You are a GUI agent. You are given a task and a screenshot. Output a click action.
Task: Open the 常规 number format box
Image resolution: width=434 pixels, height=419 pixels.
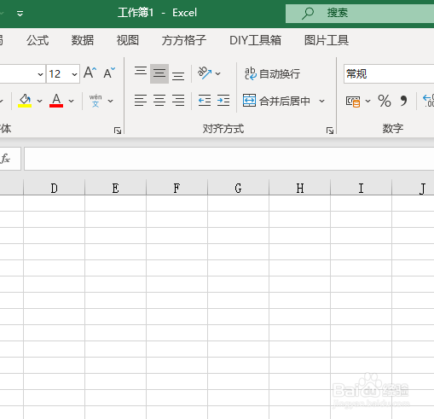point(389,74)
